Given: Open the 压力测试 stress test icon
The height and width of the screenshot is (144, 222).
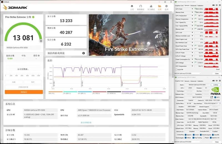Looking at the screenshot, I should point(151,6).
